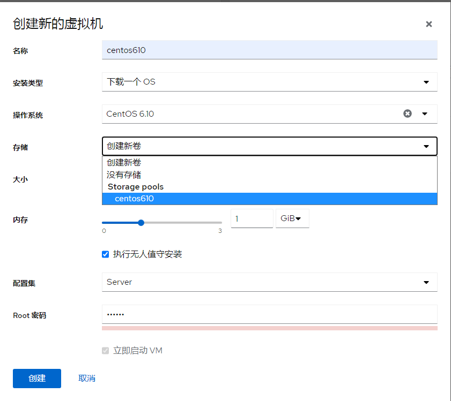Adjust the 内存 slider handle
Image resolution: width=451 pixels, height=401 pixels.
click(x=141, y=223)
